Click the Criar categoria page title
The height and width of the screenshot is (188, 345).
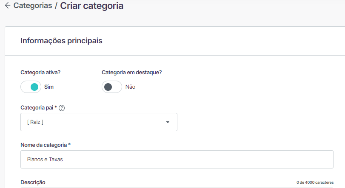tap(92, 6)
